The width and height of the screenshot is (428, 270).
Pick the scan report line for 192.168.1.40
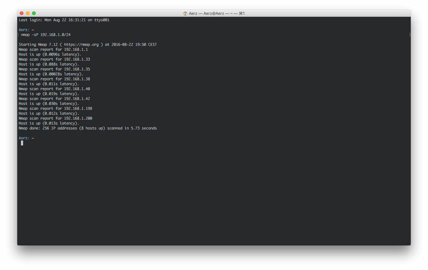click(54, 89)
